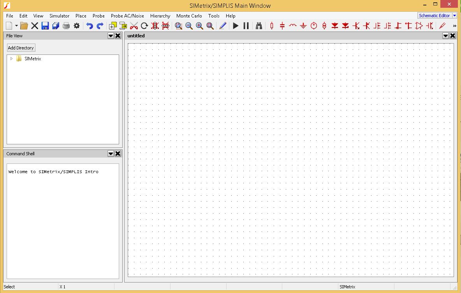Screen dimensions: 461x293
Task: Zoom out using the minus magnifier
Action: click(189, 26)
